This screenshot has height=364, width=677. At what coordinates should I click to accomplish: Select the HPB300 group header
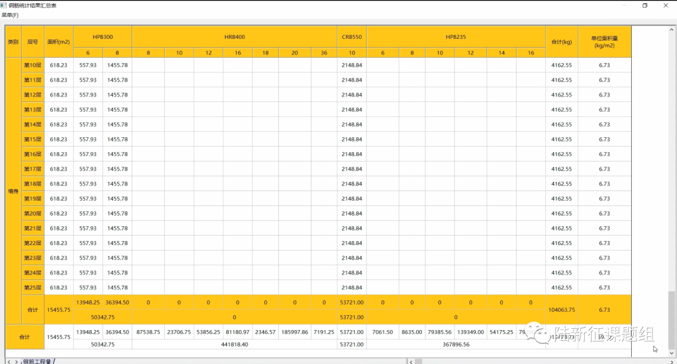tap(103, 37)
